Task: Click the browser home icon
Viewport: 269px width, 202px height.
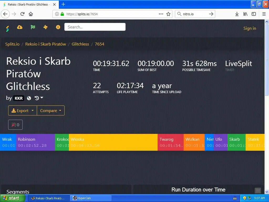Action: tap(31, 14)
